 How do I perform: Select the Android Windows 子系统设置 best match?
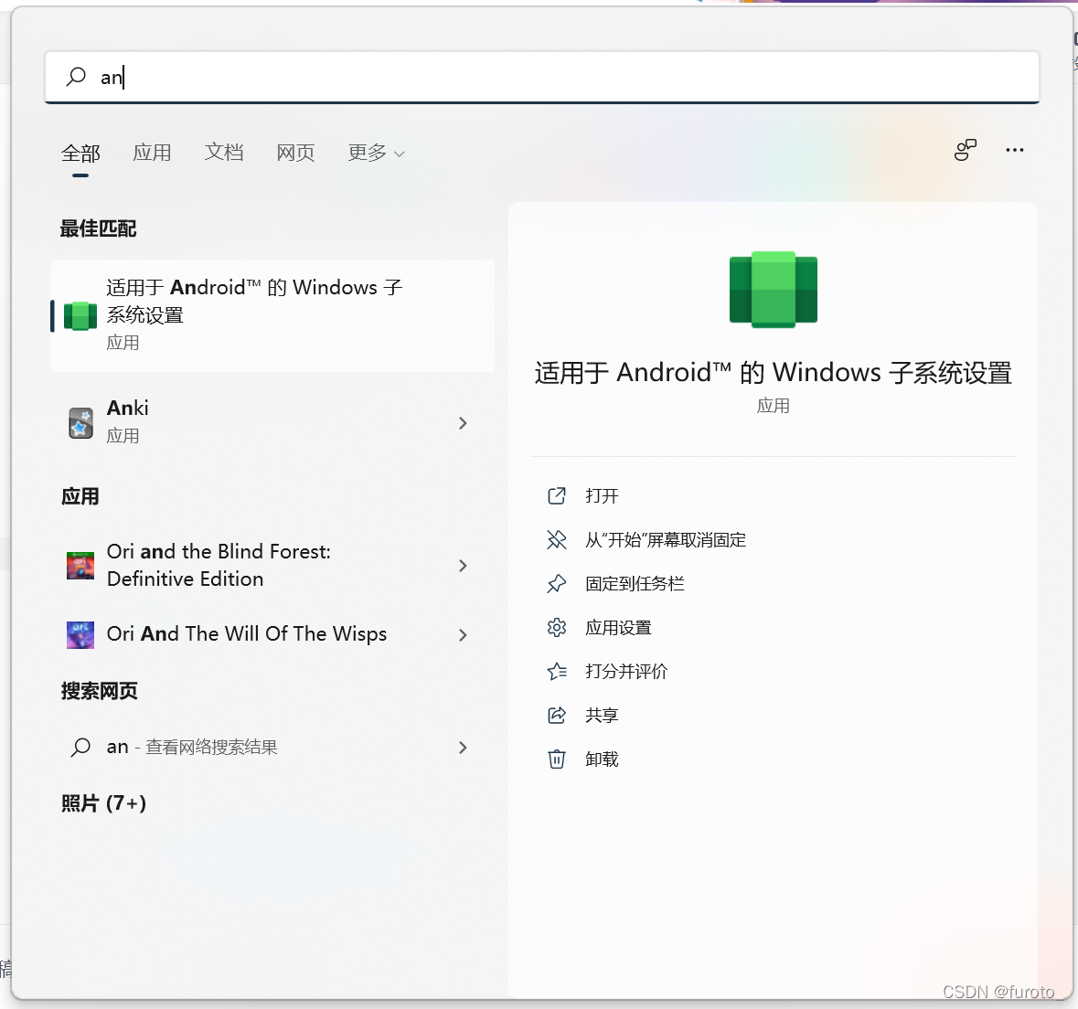coord(272,315)
